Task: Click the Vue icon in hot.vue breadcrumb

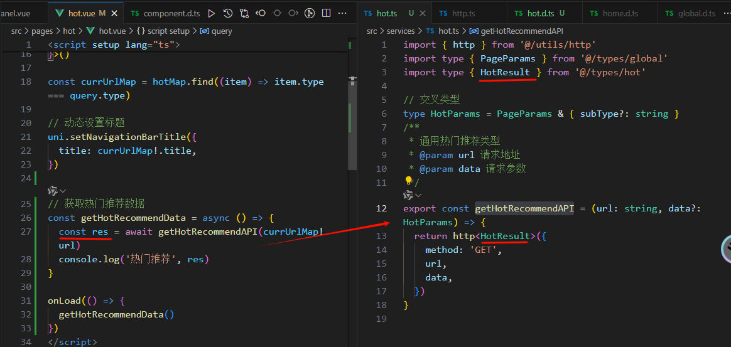Action: (90, 31)
